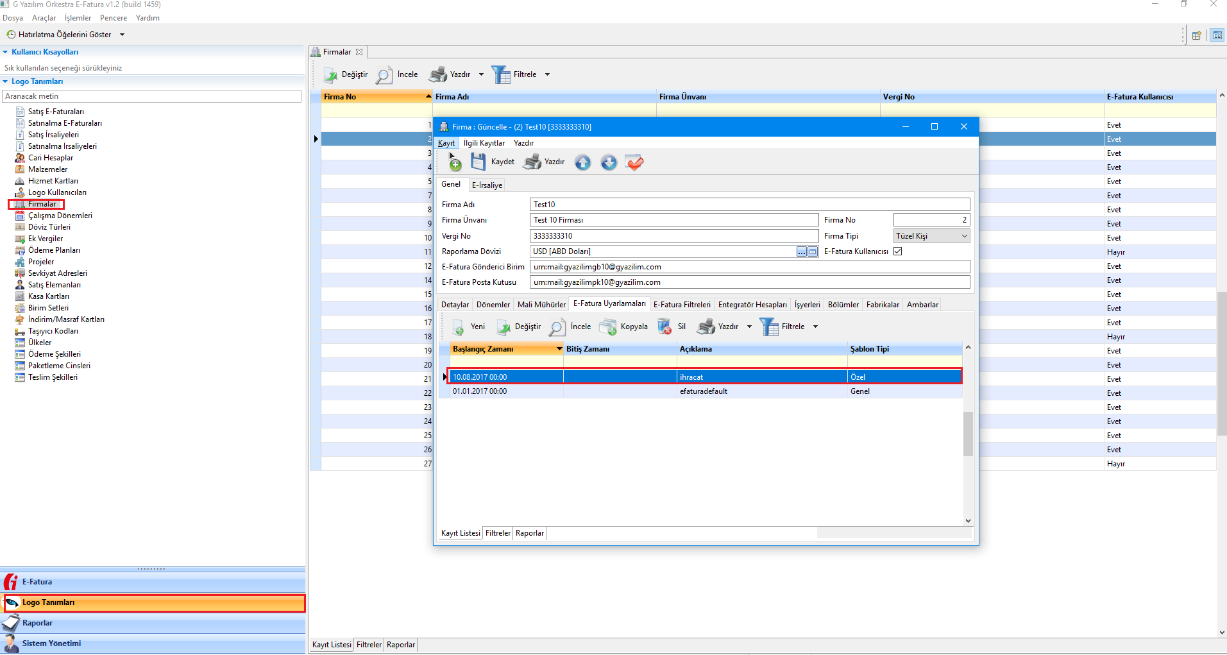Click the dialog's vertical scrollbar thumb
The height and width of the screenshot is (655, 1227).
tap(968, 434)
